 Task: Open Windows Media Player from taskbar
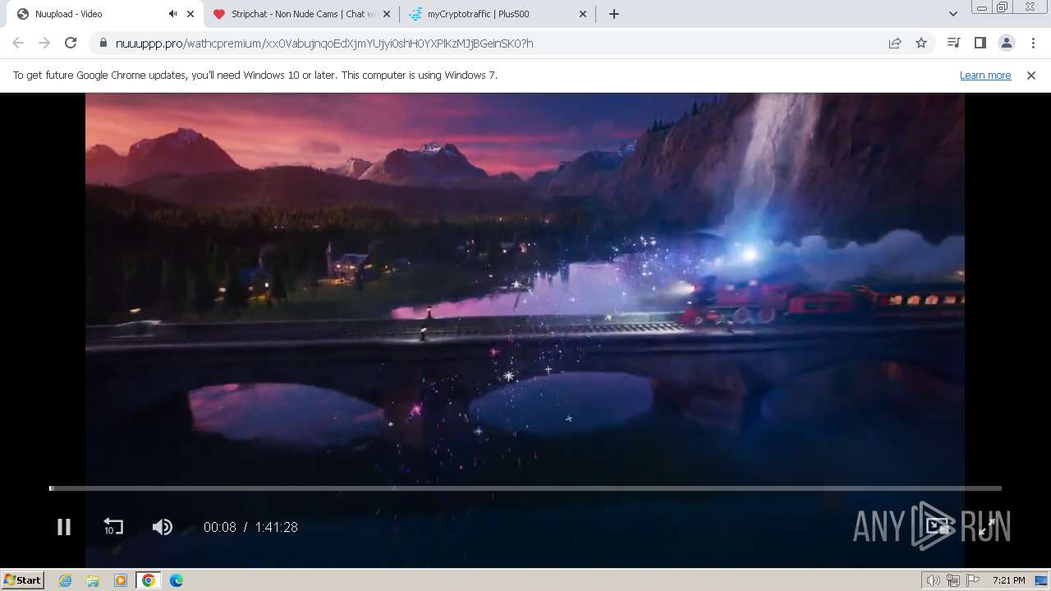click(121, 580)
